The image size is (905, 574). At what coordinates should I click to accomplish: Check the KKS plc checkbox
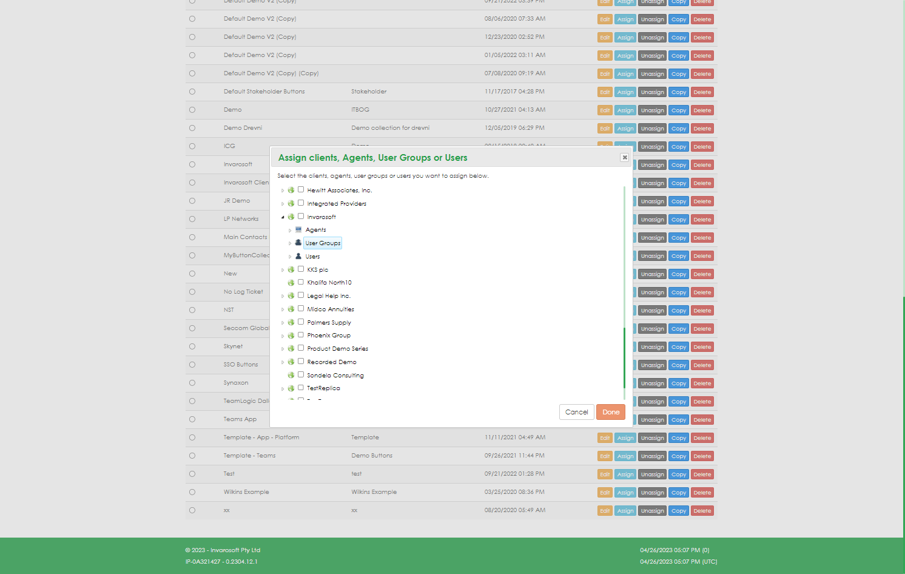pos(301,269)
